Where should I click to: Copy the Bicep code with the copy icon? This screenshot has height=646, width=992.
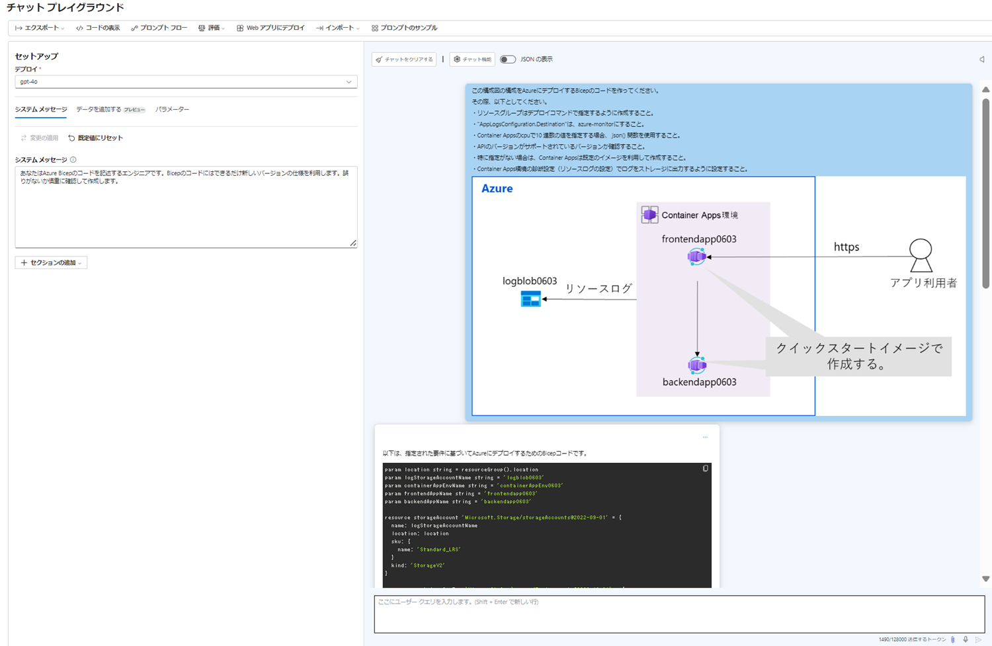pos(705,469)
